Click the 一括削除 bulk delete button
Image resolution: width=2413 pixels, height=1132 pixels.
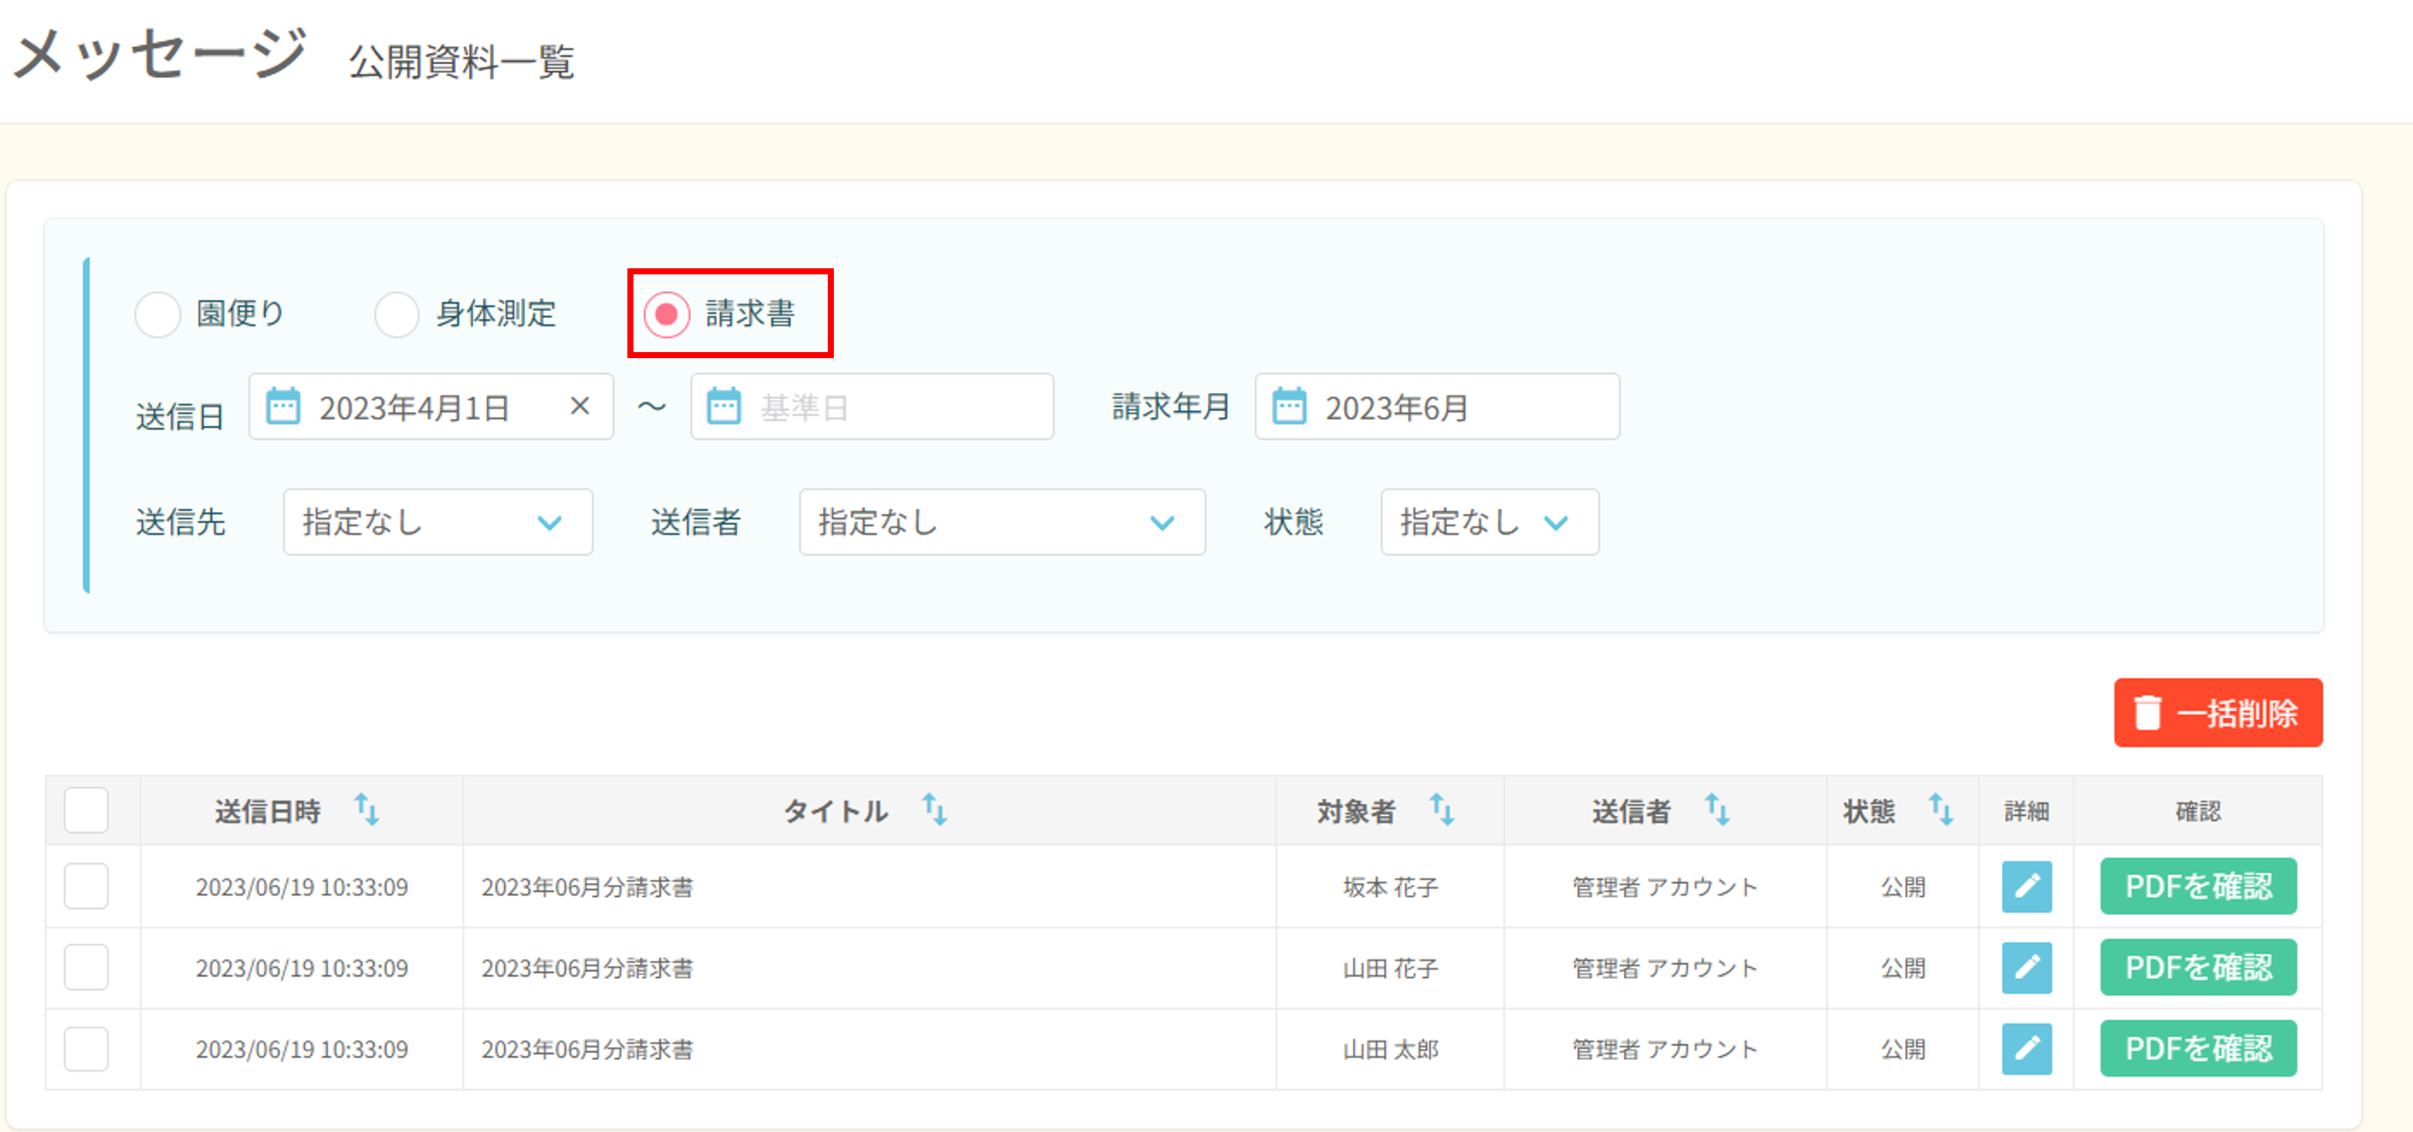pyautogui.click(x=2217, y=713)
